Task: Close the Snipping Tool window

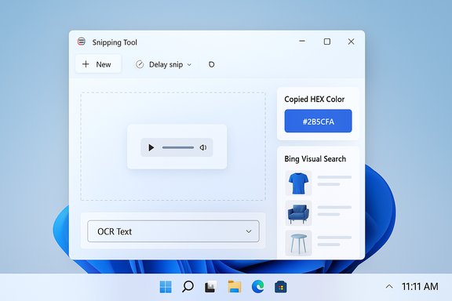Action: 351,42
